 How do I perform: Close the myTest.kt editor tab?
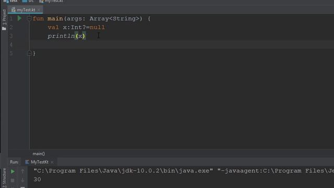click(39, 10)
